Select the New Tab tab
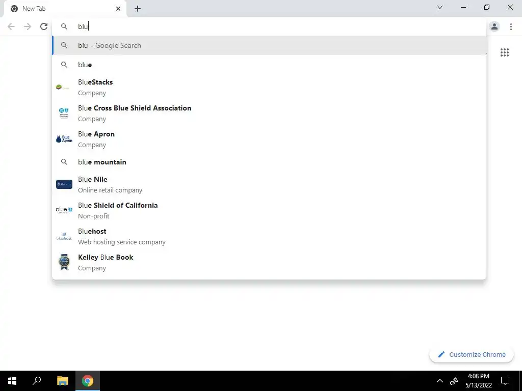This screenshot has width=522, height=391. point(65,9)
